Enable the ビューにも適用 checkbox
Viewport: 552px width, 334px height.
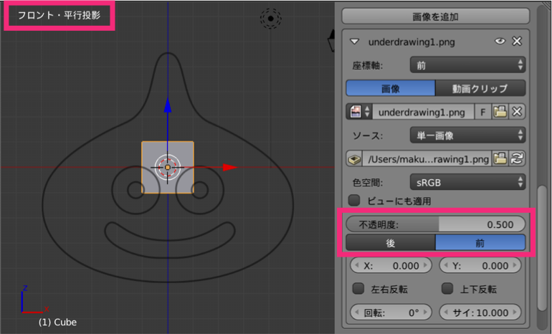pos(353,201)
